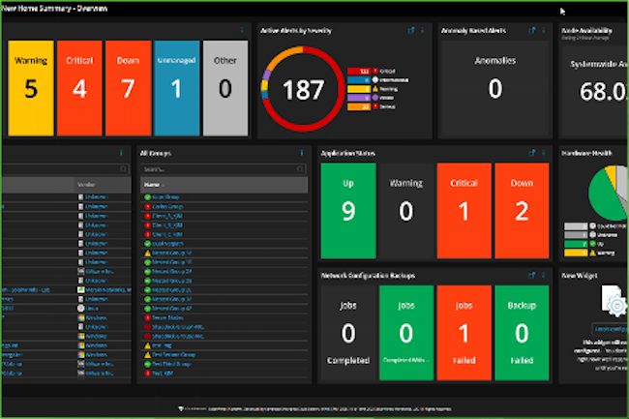629x419 pixels.
Task: Click the 187 active alerts donut center
Action: pyautogui.click(x=301, y=92)
